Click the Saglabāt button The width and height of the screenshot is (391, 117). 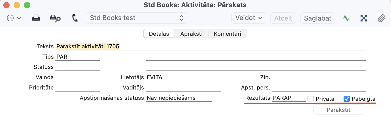(x=318, y=18)
